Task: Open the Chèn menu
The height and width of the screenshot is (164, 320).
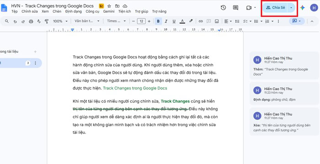Action: point(57,11)
